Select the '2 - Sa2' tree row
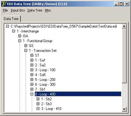Image resolution: width=131 pixels, height=116 pixels. point(40,65)
